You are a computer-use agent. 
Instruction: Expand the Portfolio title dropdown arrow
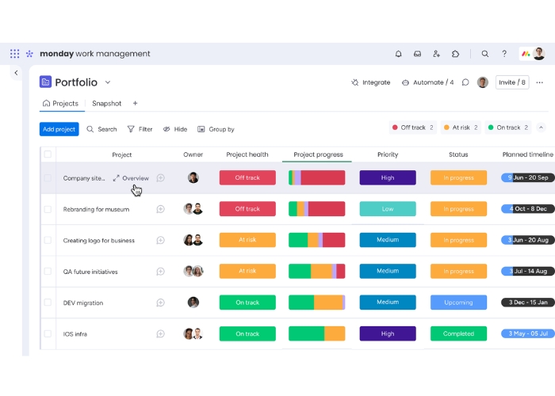(x=108, y=82)
